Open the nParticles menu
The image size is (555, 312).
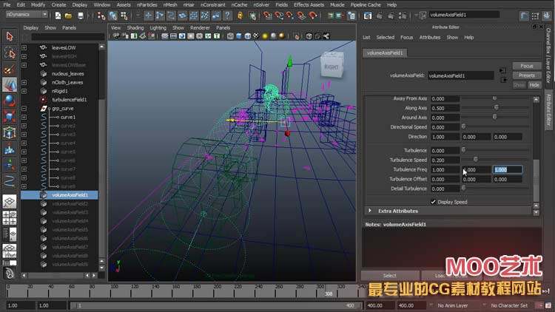click(149, 4)
